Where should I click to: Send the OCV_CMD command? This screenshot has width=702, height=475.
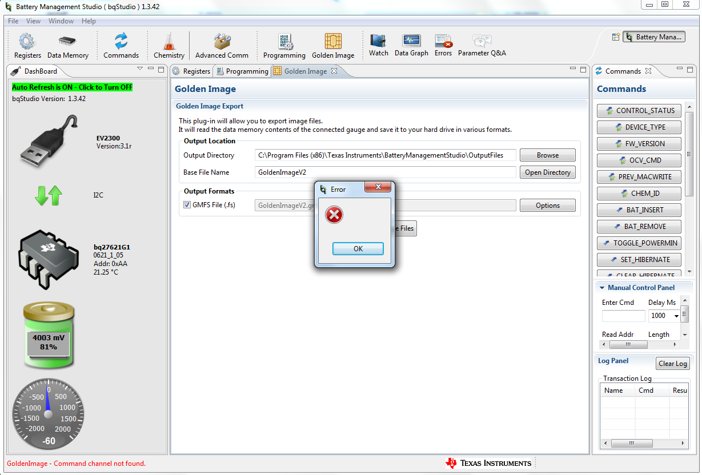pos(639,160)
